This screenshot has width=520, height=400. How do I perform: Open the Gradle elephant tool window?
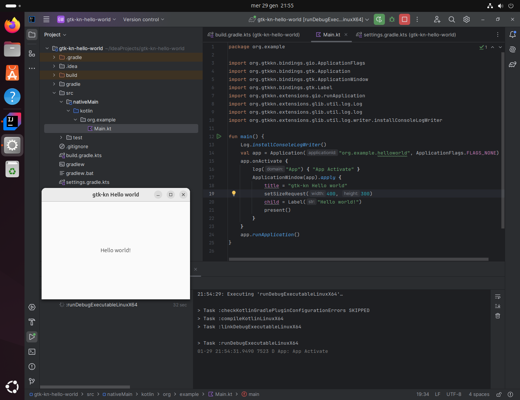pyautogui.click(x=513, y=64)
